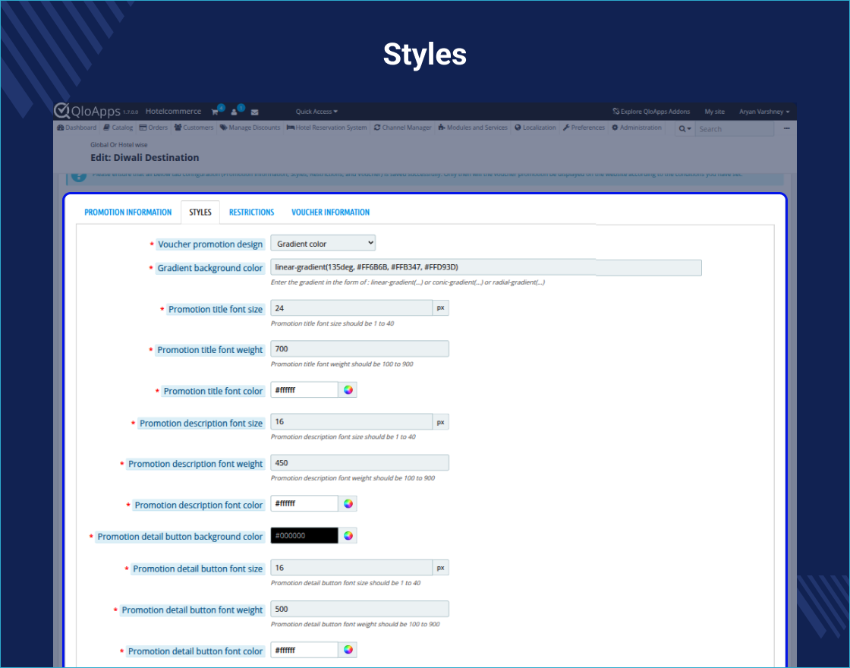This screenshot has width=850, height=668.
Task: Open the Localization menu
Action: (535, 128)
